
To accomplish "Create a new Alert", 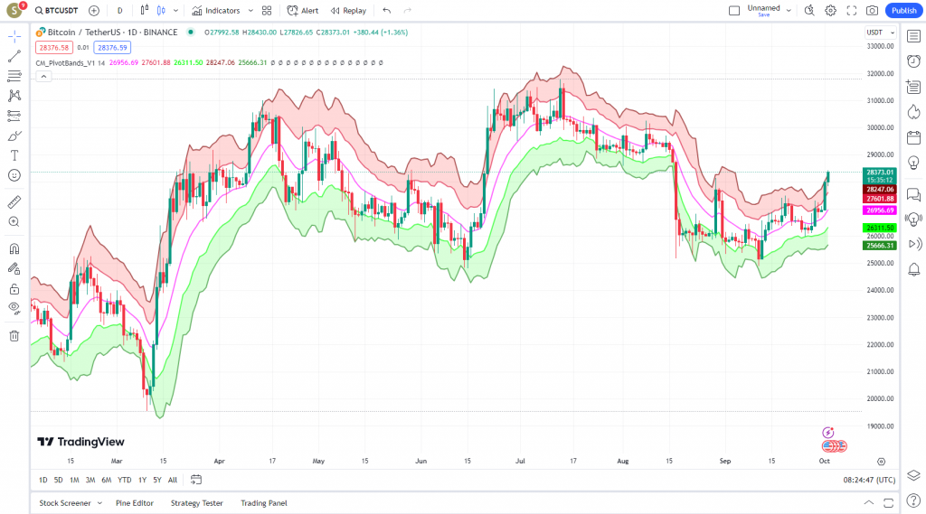I will [302, 11].
